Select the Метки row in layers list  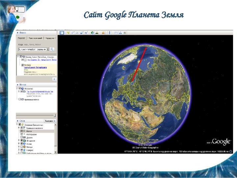click(37, 131)
